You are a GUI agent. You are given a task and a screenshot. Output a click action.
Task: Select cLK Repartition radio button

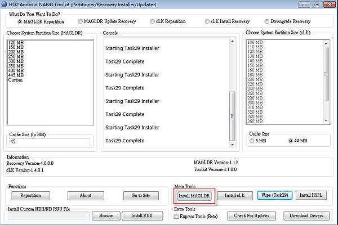coord(168,21)
